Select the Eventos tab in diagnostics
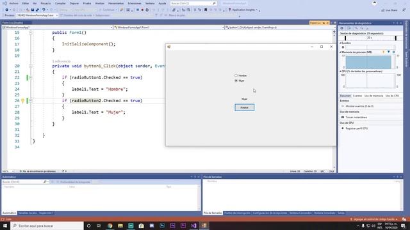Screen dimensions: 410x230 pos(357,96)
